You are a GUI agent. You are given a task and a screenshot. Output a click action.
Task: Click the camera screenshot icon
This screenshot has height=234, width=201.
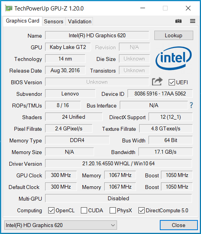coord(178,21)
